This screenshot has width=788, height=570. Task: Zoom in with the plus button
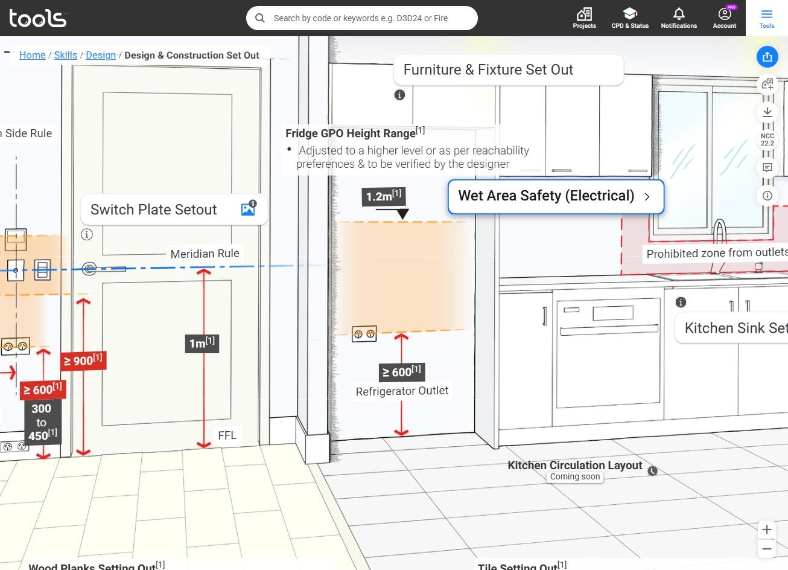(766, 530)
